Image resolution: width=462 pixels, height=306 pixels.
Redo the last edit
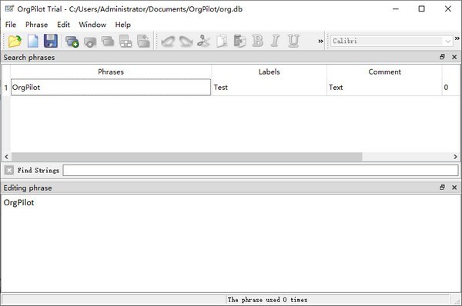point(186,42)
